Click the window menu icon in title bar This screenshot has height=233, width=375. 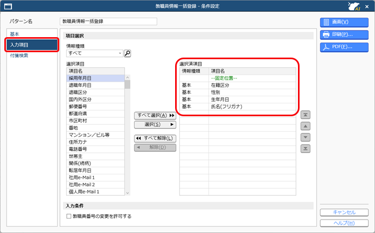(x=8, y=6)
